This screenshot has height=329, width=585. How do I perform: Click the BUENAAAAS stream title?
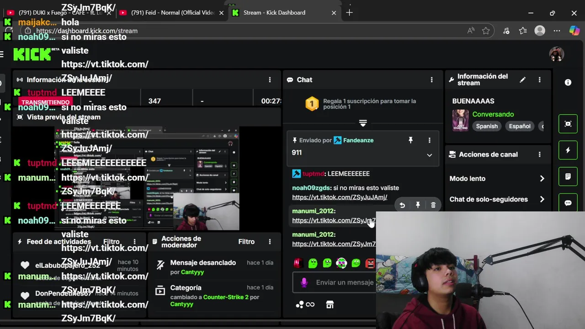pyautogui.click(x=473, y=101)
